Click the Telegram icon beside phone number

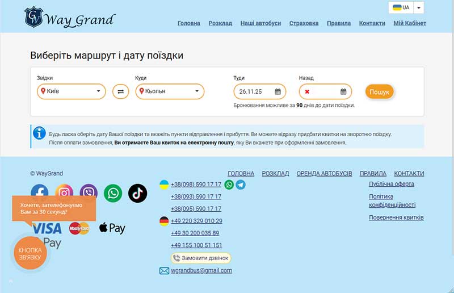(x=241, y=185)
